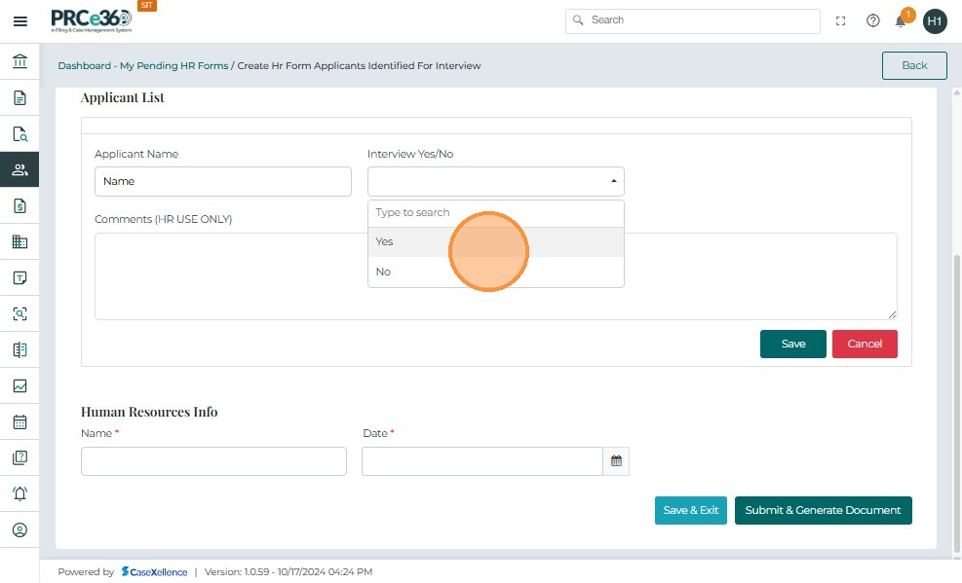The height and width of the screenshot is (583, 962).
Task: Click the dropdown Type to search field
Action: click(x=496, y=212)
